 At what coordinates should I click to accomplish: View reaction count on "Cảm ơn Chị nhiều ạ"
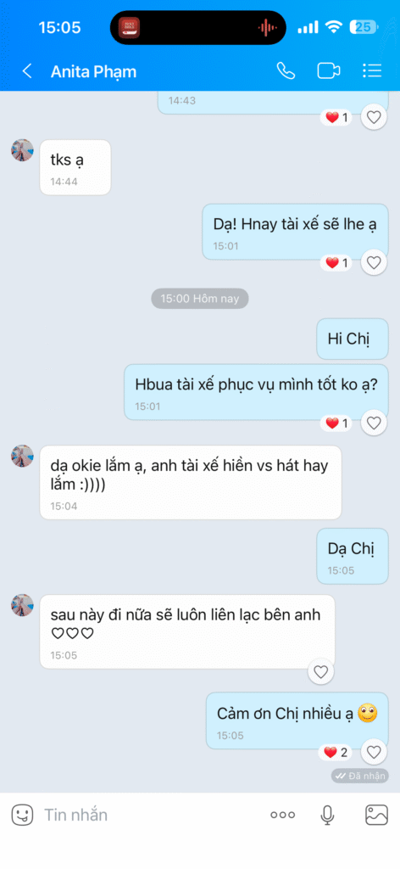(336, 752)
